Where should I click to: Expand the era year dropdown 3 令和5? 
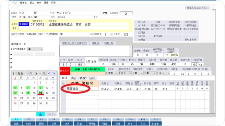tap(20, 74)
